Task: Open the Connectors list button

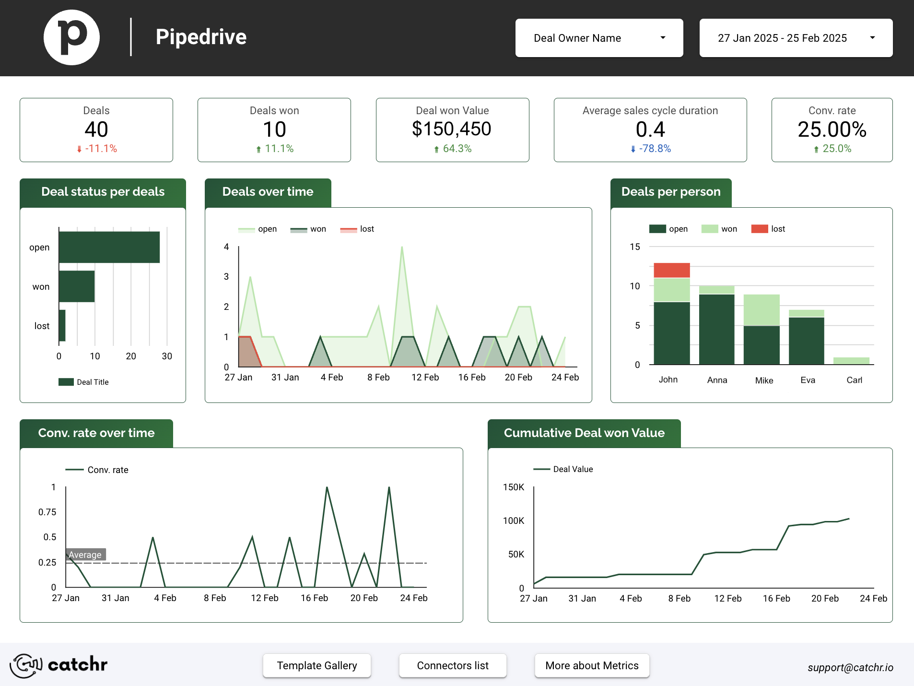Action: pyautogui.click(x=453, y=665)
